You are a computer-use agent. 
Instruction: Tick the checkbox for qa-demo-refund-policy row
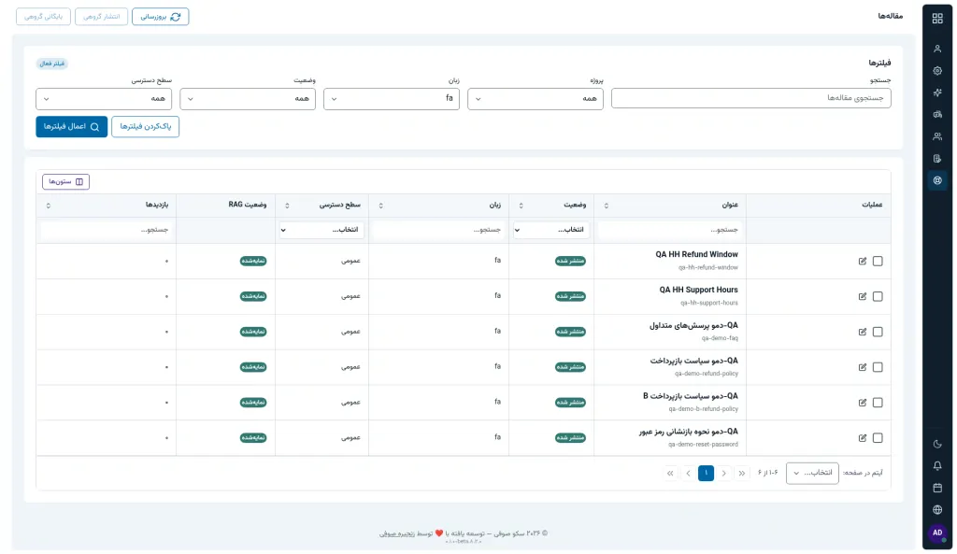coord(878,367)
